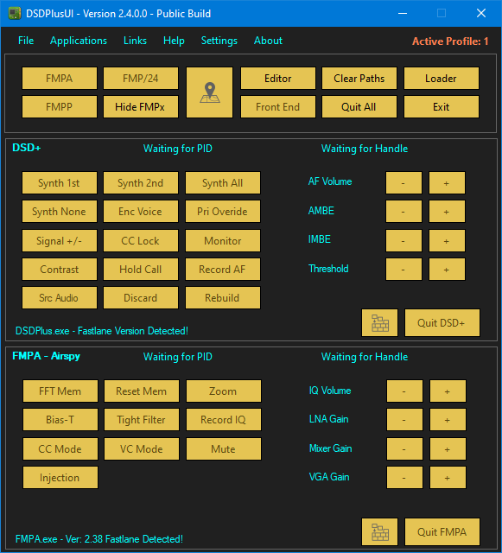Toggle CC Lock

(141, 240)
